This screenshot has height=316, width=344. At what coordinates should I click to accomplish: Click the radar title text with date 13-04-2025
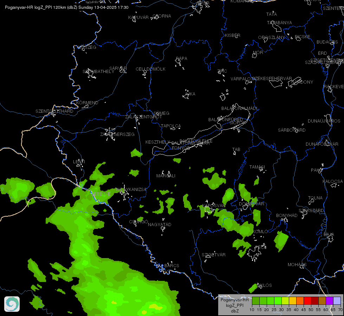point(67,7)
